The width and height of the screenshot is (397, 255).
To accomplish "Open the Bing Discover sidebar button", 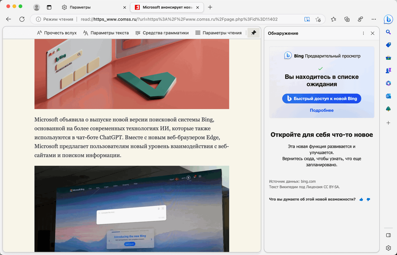I will pos(388,19).
